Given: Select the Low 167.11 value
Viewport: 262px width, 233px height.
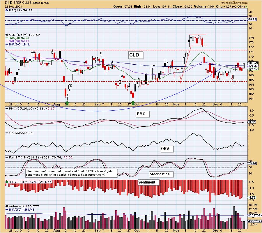Looking at the screenshot, I should pos(162,6).
